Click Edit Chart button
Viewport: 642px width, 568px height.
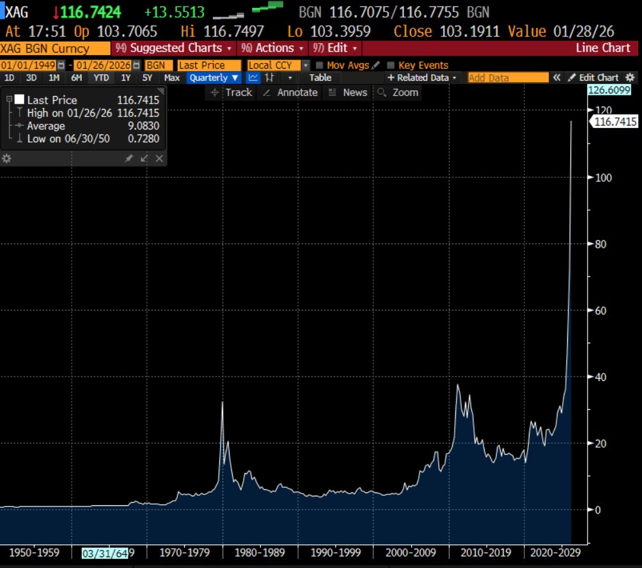tap(593, 77)
